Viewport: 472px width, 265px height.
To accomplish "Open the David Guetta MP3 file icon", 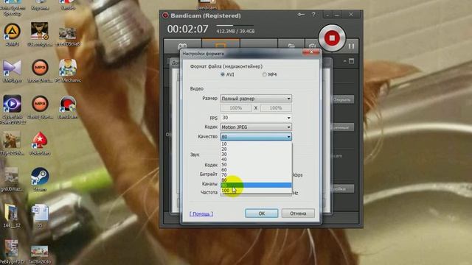I will [40, 107].
